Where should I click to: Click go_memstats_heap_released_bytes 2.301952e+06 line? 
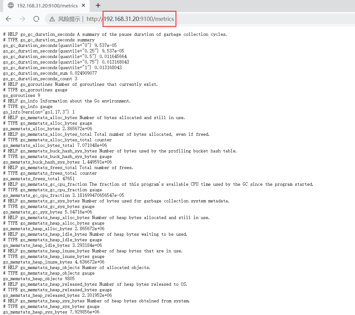(57, 295)
